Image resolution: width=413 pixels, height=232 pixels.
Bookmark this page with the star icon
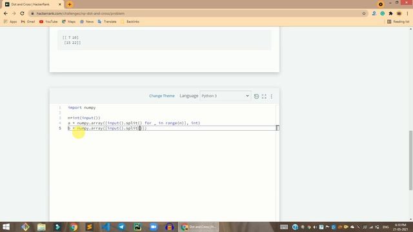pyautogui.click(x=364, y=14)
